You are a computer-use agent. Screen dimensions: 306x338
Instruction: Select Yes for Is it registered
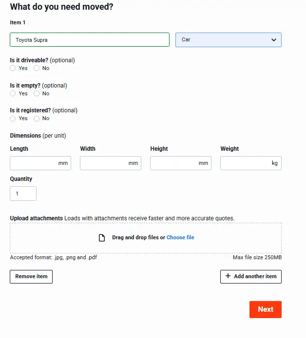pos(13,118)
